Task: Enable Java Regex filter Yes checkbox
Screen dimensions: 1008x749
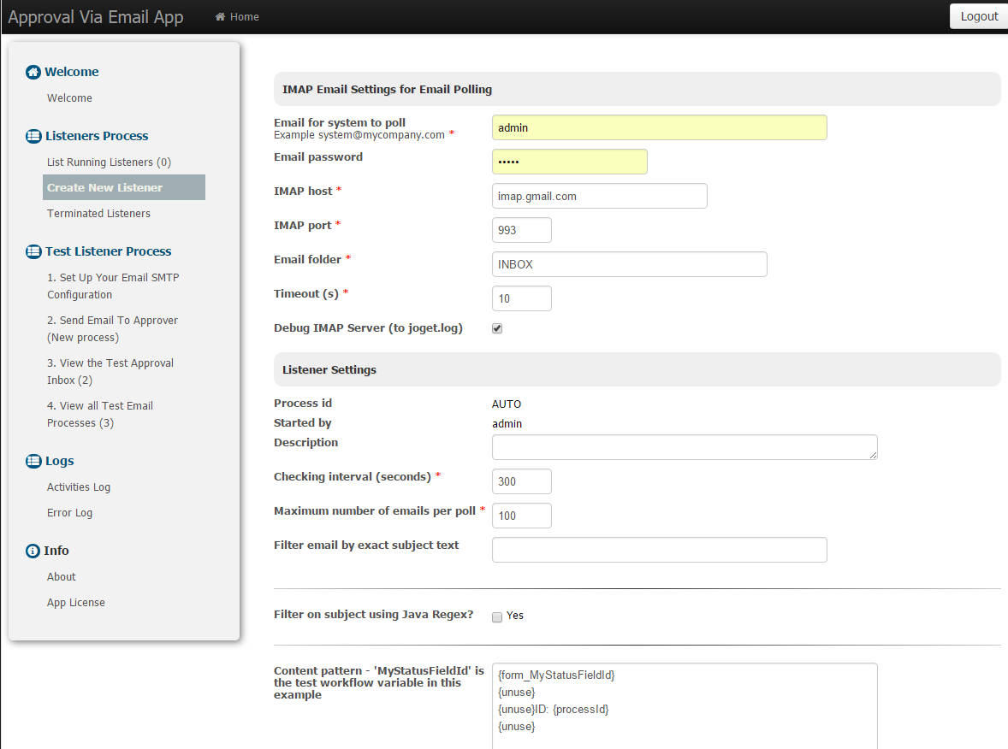Action: coord(497,616)
